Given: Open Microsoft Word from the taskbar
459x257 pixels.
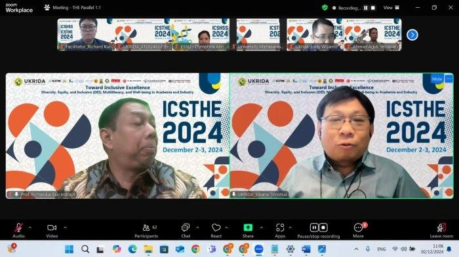Looking at the screenshot, I should 306,249.
